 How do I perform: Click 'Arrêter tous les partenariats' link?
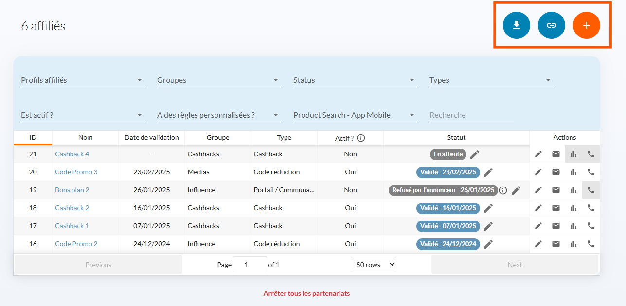(306, 293)
